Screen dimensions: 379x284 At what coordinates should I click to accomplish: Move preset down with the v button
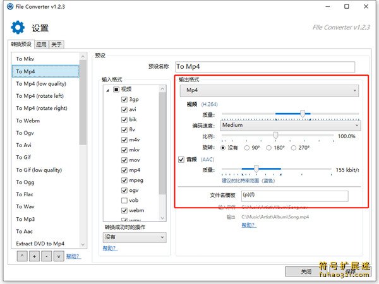tap(59, 256)
